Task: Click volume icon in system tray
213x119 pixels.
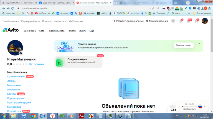Action: click(x=196, y=116)
